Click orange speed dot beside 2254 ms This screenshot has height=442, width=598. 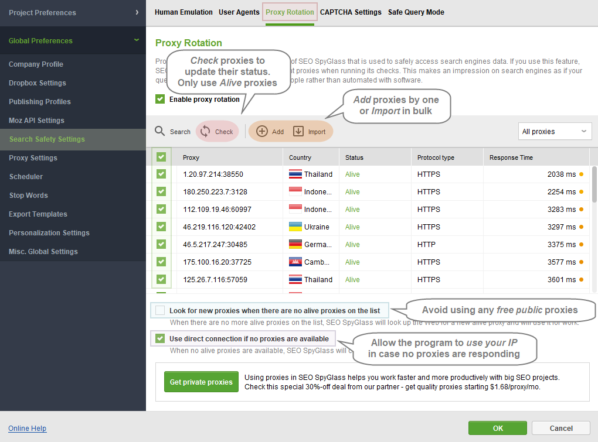point(581,192)
